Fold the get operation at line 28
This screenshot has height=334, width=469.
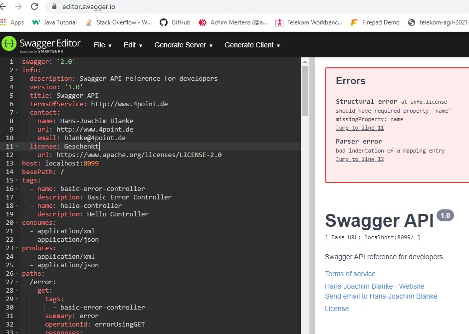[x=17, y=291]
